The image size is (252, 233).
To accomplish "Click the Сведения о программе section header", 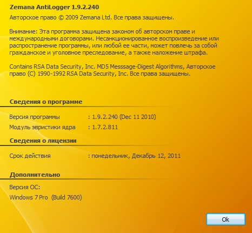I will (x=46, y=102).
